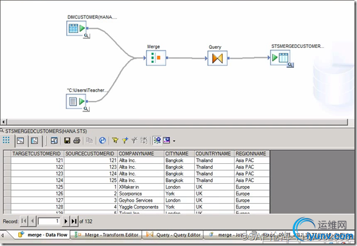Go to first record
The width and height of the screenshot is (357, 246).
pyautogui.click(x=24, y=221)
